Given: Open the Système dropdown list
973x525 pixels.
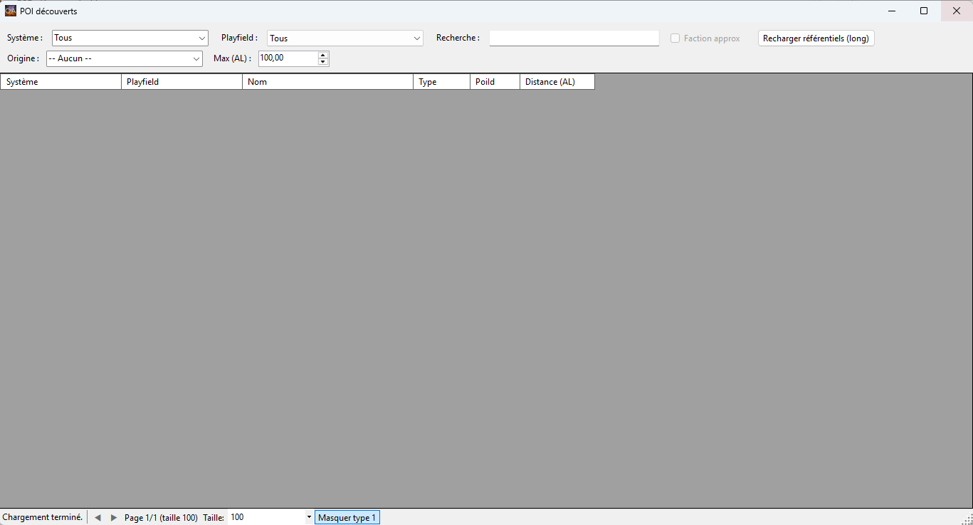Looking at the screenshot, I should click(x=201, y=38).
